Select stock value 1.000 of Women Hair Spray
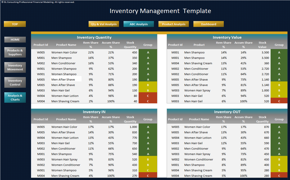This screenshot has width=290, height=180. (265, 90)
